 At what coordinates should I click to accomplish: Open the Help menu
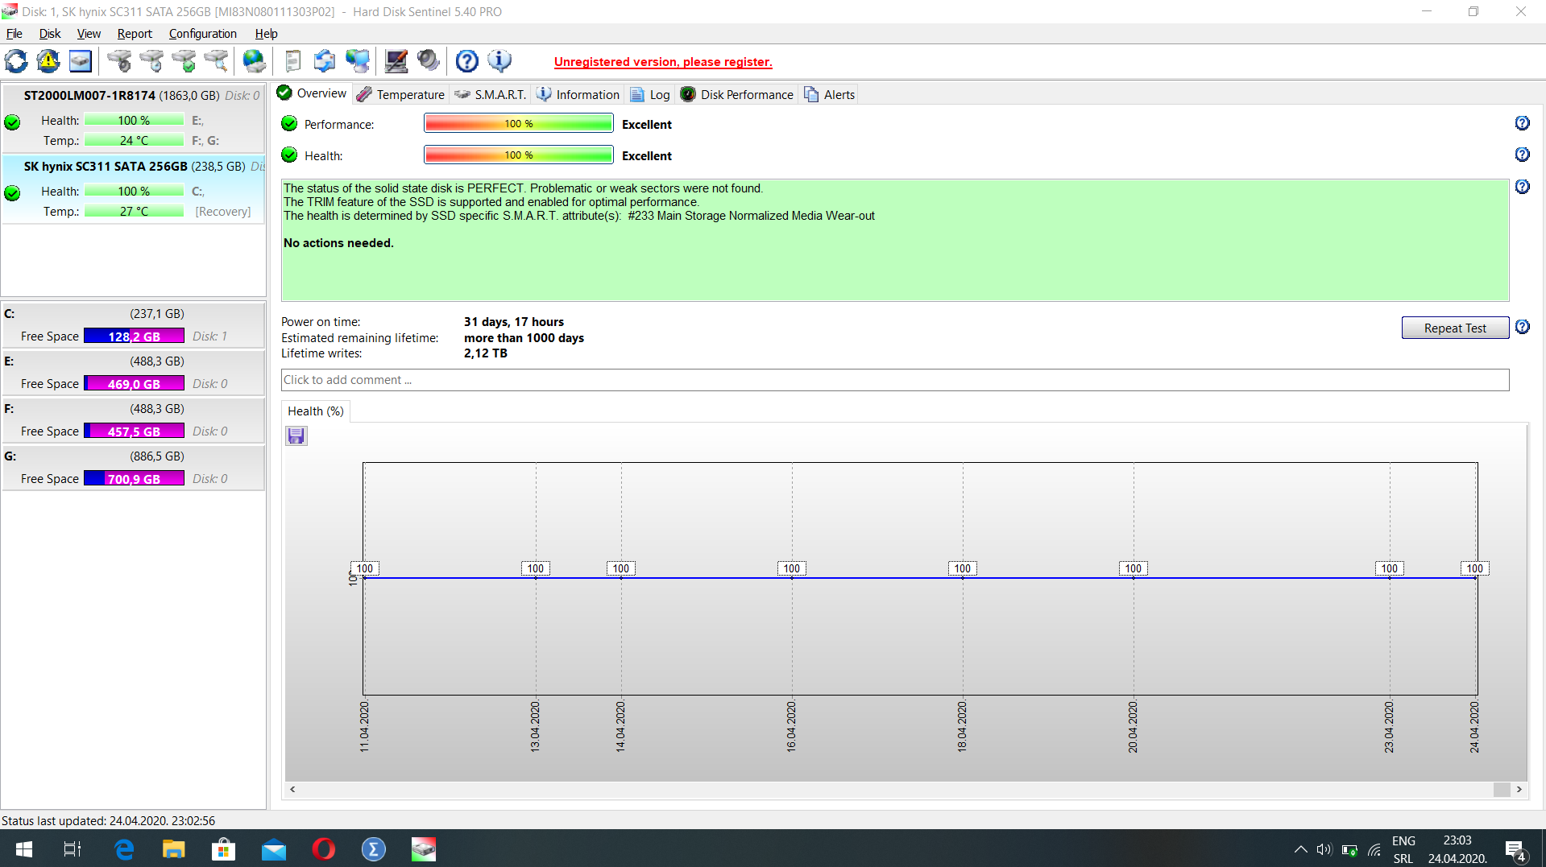coord(267,34)
